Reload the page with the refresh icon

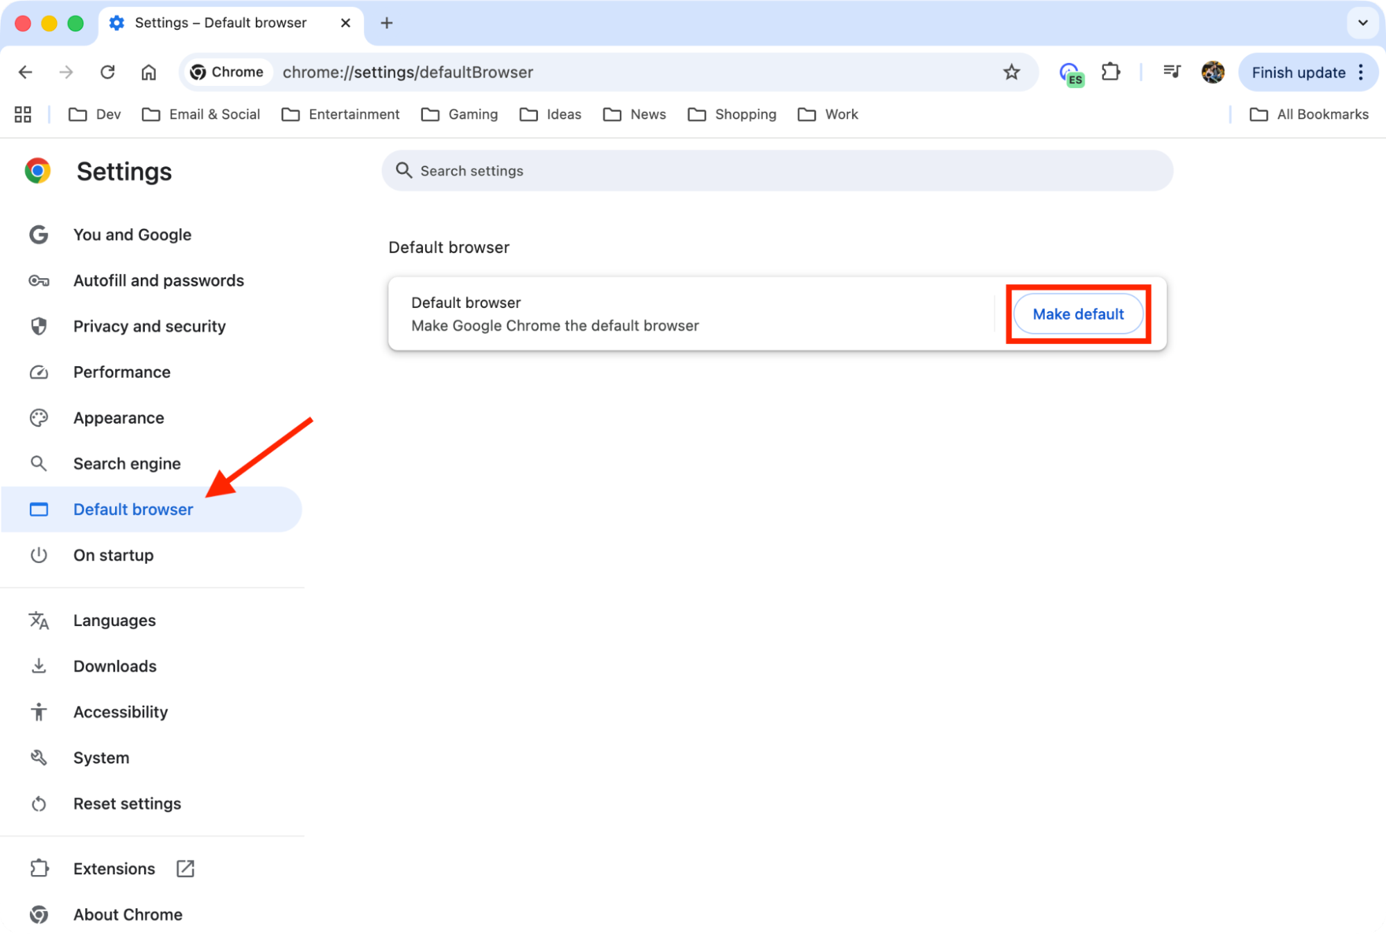(107, 72)
